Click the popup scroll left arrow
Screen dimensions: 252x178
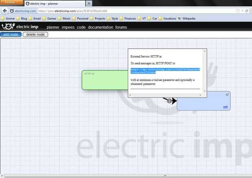(130, 95)
